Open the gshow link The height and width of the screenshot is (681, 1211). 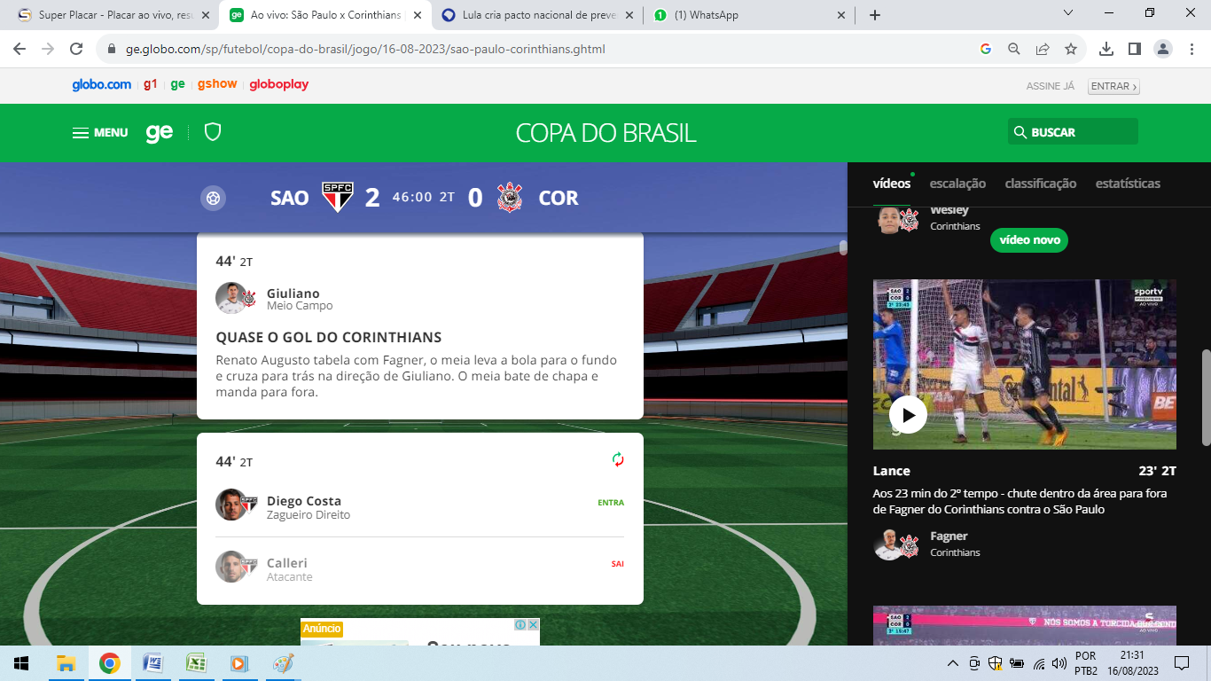coord(217,84)
